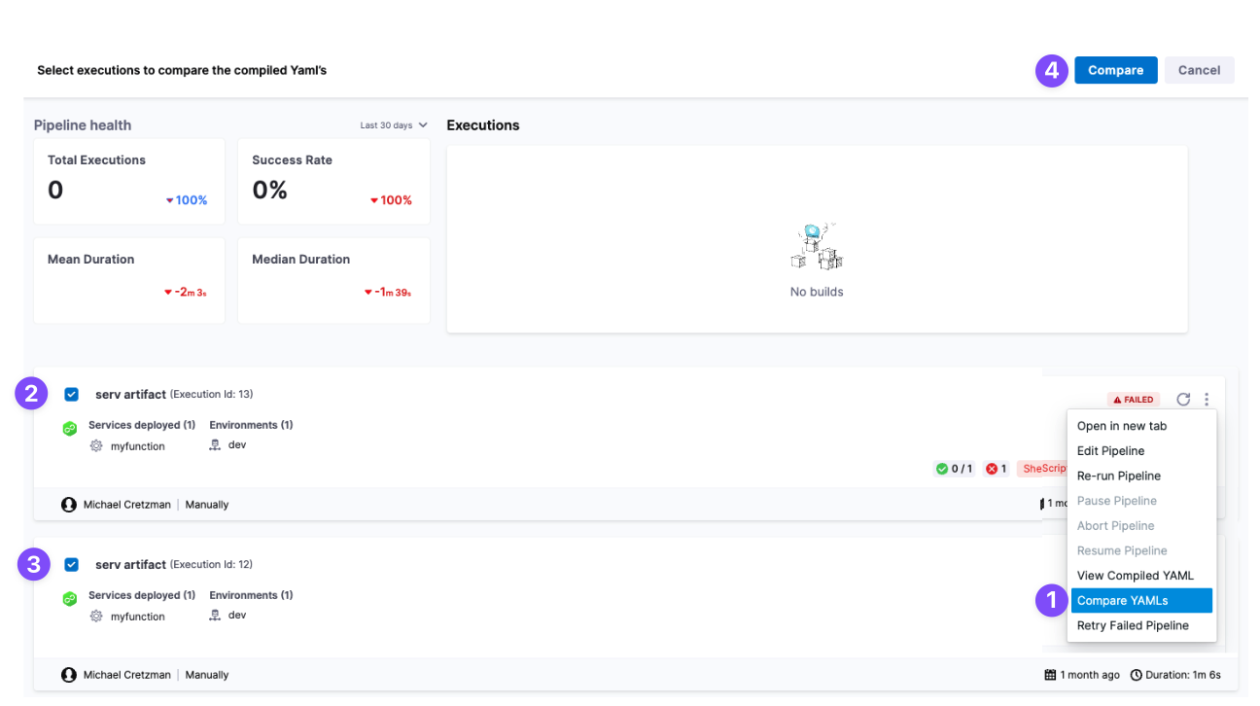1260x706 pixels.
Task: Click the myfunction service gear icon in Execution 13
Action: pyautogui.click(x=96, y=446)
